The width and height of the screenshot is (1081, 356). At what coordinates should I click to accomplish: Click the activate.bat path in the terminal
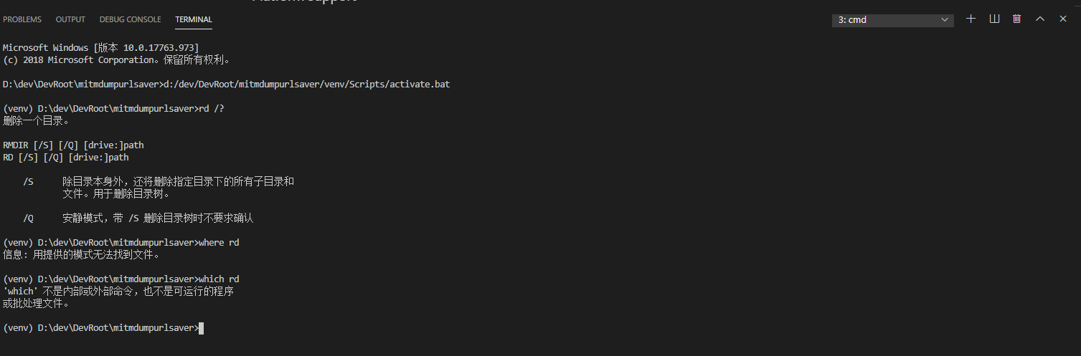pyautogui.click(x=307, y=85)
